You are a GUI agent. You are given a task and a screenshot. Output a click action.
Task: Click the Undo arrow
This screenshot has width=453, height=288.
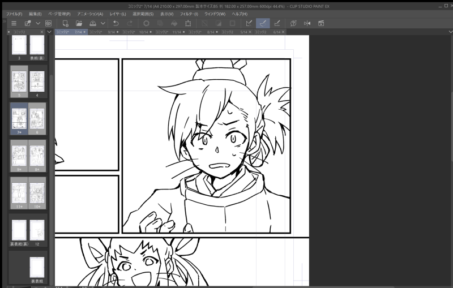(116, 23)
